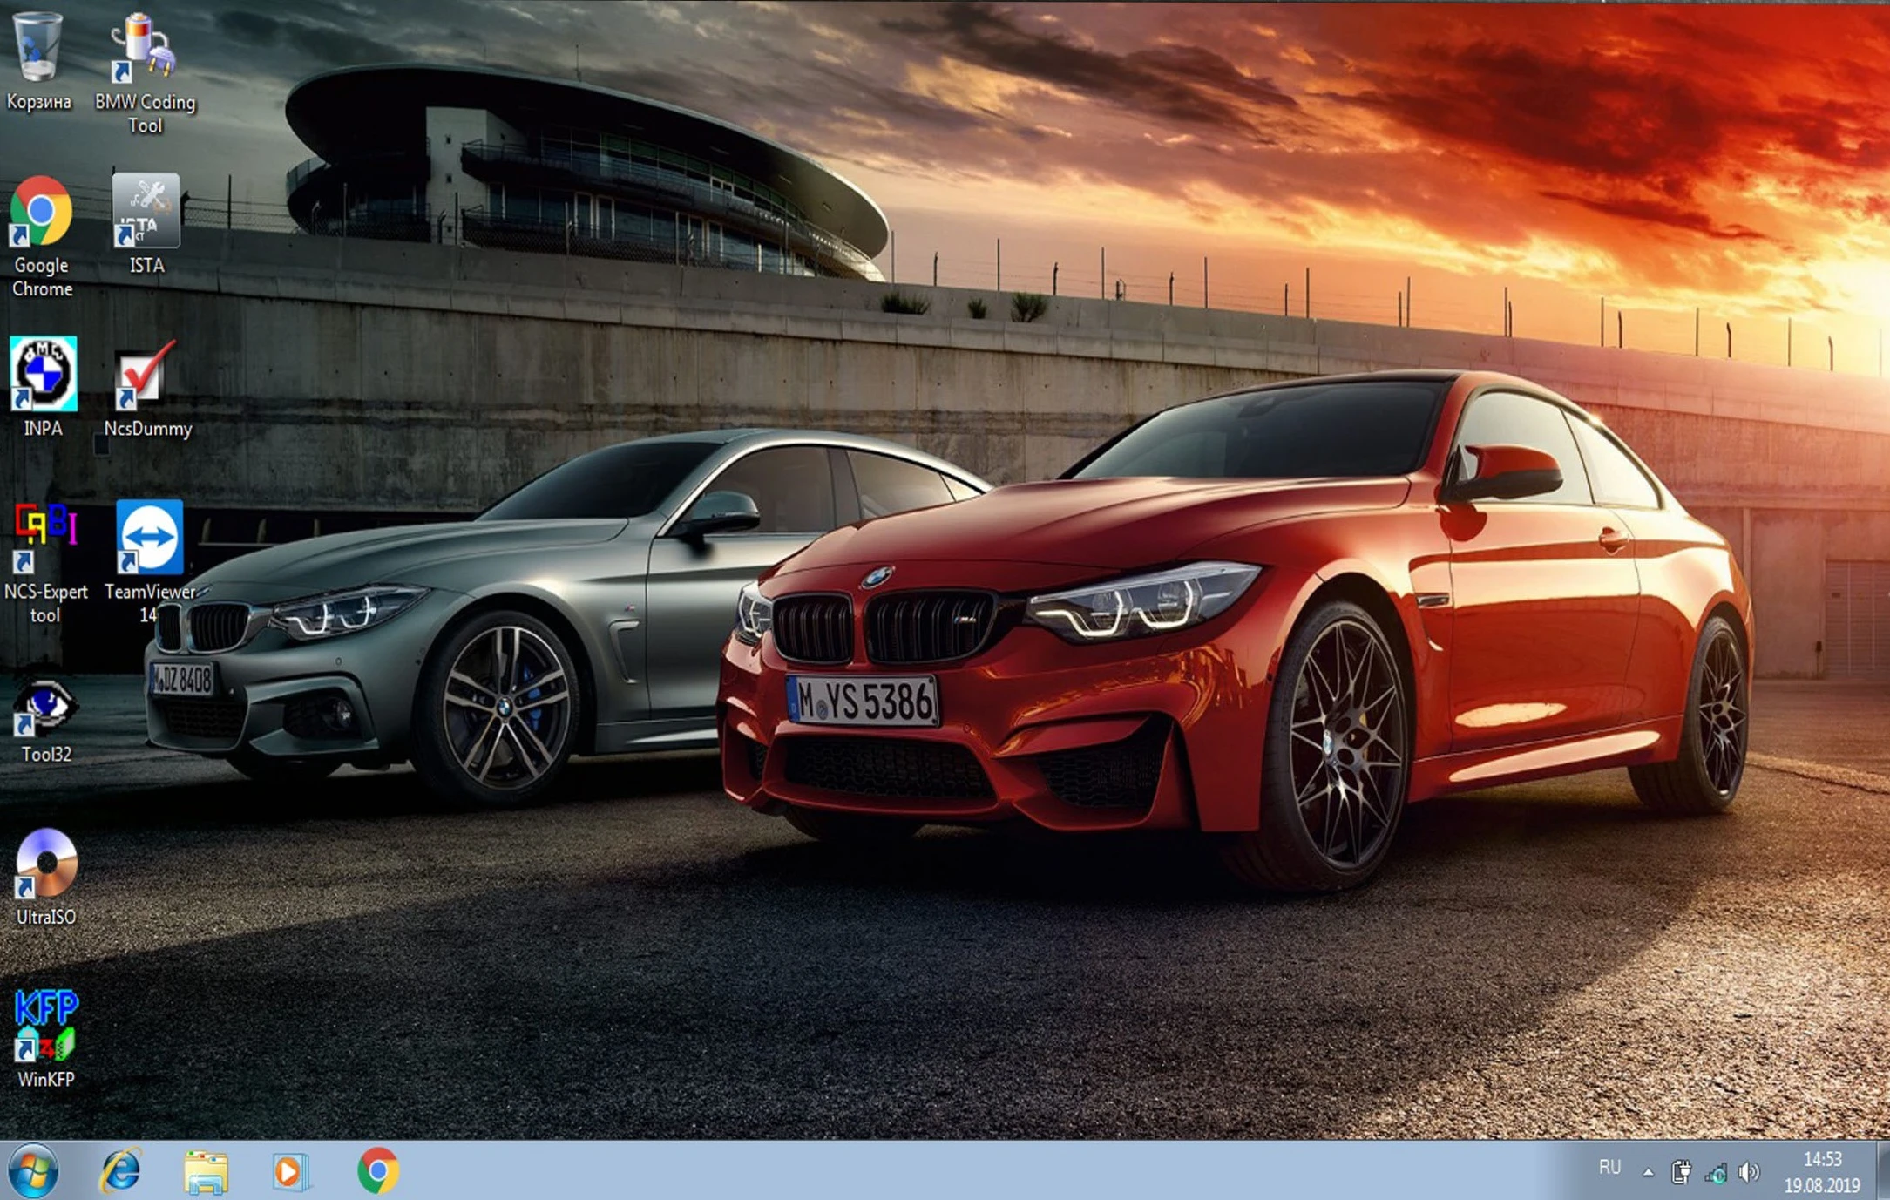Click the UltraISO disc icon
This screenshot has height=1200, width=1890.
click(x=46, y=877)
